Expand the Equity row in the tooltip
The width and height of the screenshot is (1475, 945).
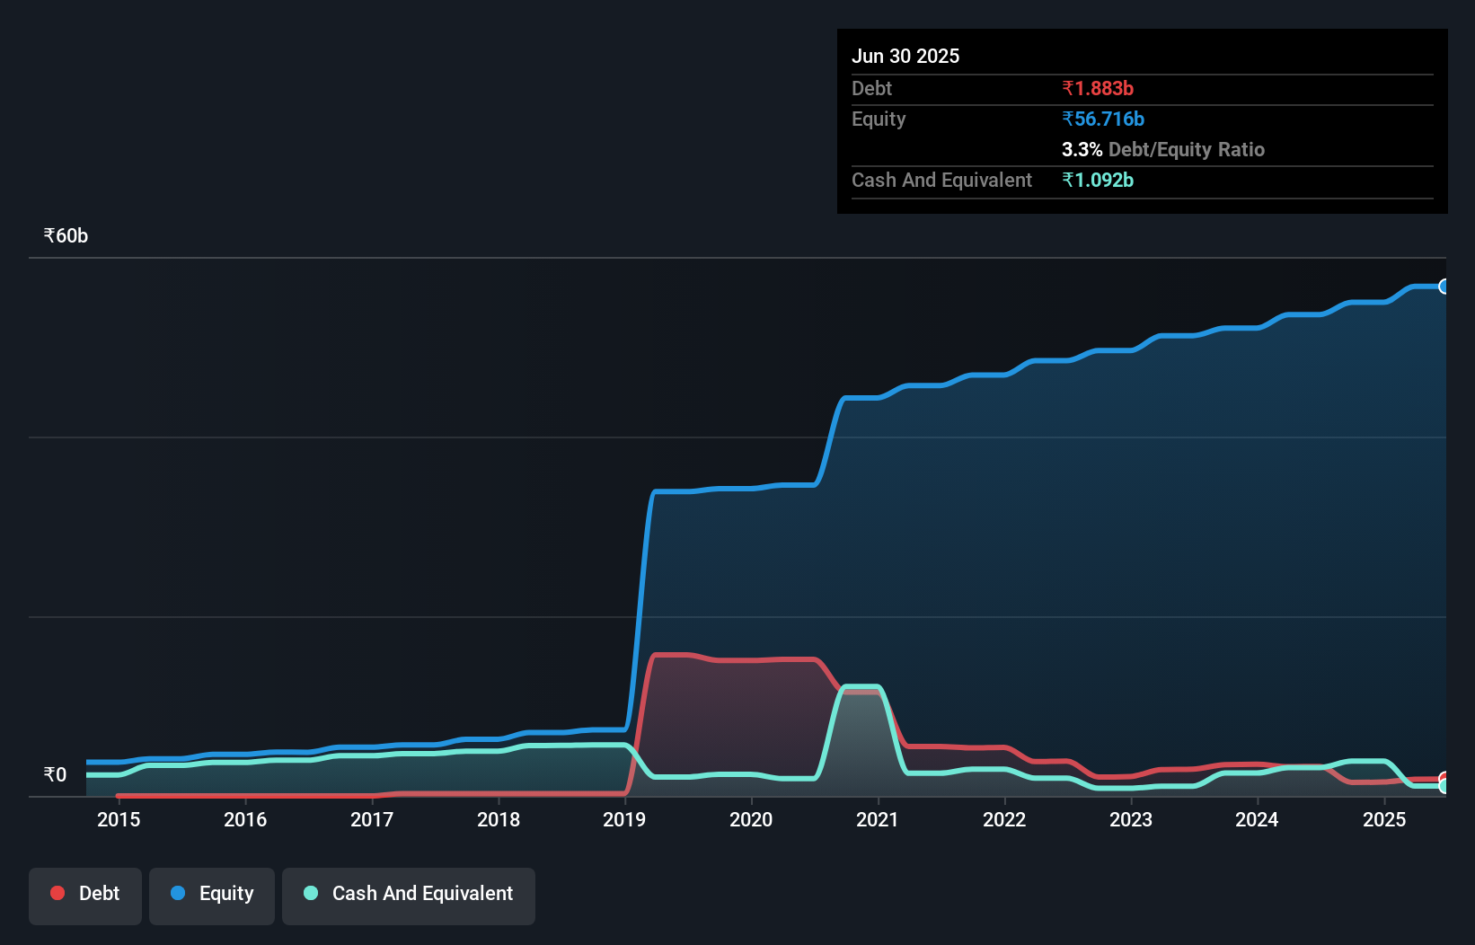coord(878,119)
